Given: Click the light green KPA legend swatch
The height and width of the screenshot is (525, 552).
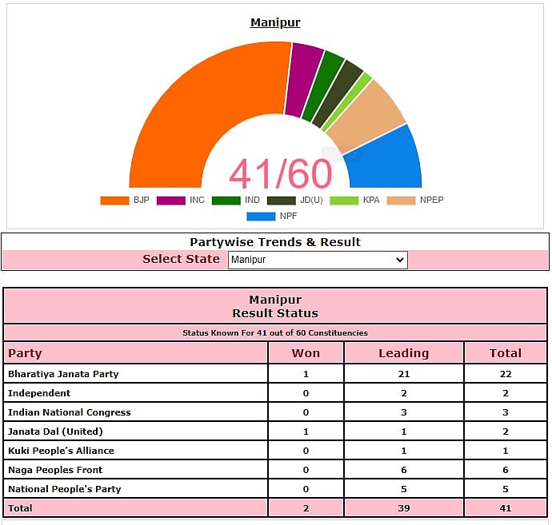Looking at the screenshot, I should point(345,201).
